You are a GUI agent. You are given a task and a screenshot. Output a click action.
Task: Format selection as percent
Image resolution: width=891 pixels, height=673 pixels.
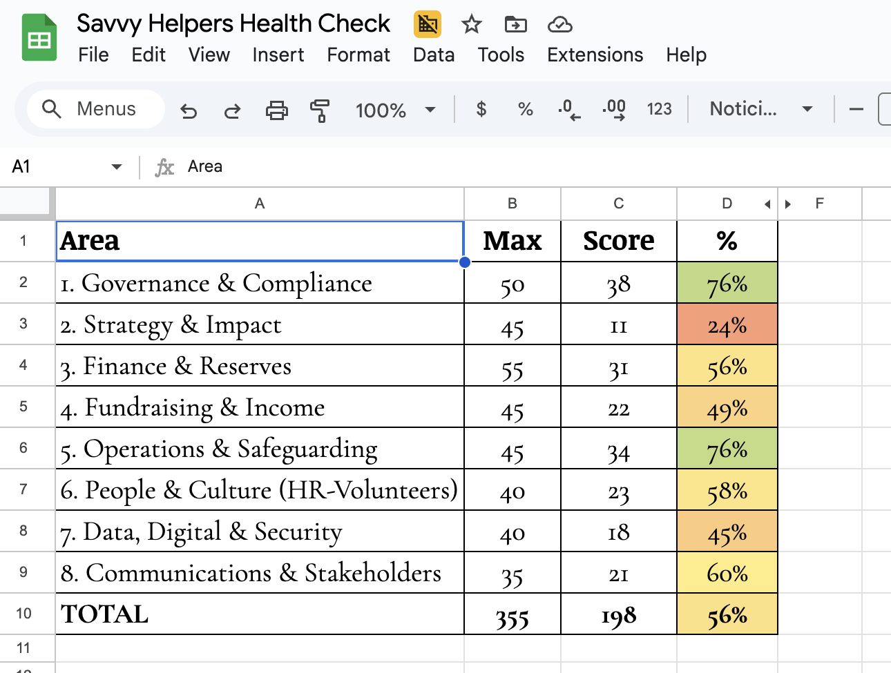[525, 109]
